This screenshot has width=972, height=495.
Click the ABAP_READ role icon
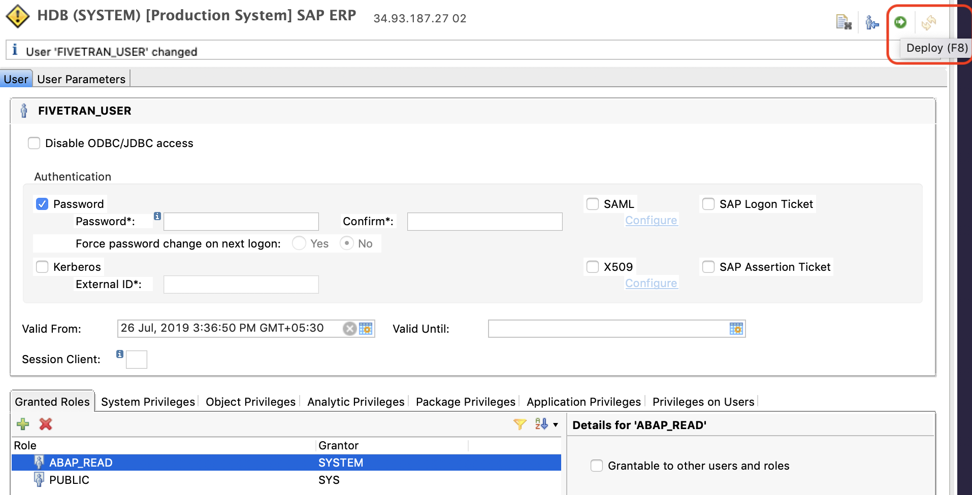[x=39, y=462]
